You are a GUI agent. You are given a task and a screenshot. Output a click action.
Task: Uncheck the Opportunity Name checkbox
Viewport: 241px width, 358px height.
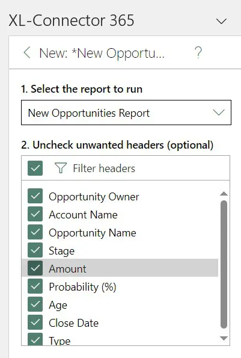tap(35, 232)
